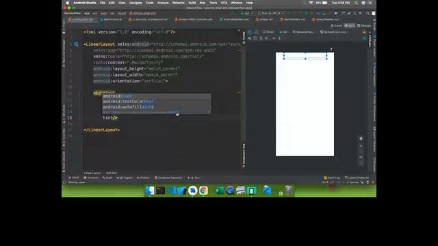Open the run configuration app dropdown

pyautogui.click(x=246, y=13)
